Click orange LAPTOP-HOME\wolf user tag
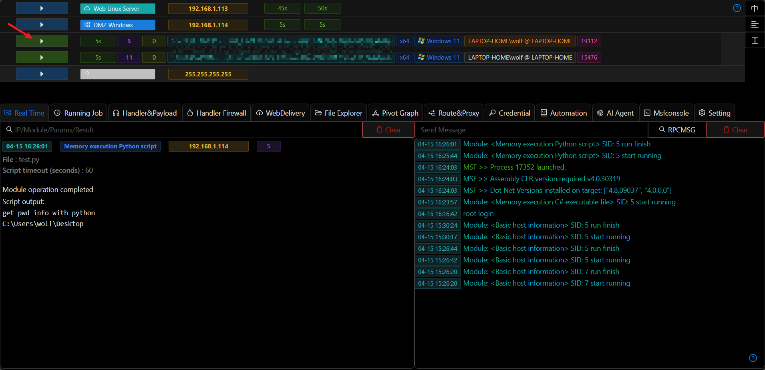This screenshot has width=765, height=370. 520,41
